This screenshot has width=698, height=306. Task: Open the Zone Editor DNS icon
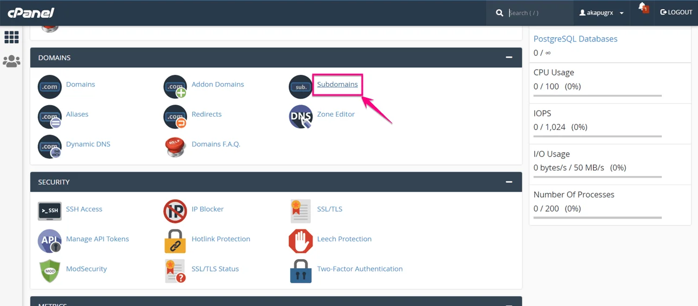[301, 117]
